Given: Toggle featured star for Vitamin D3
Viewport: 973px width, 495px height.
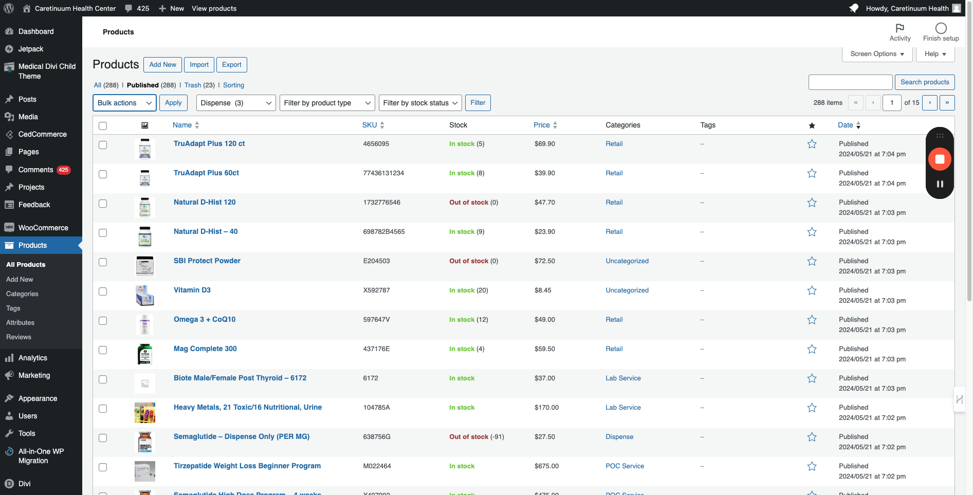Looking at the screenshot, I should (812, 291).
